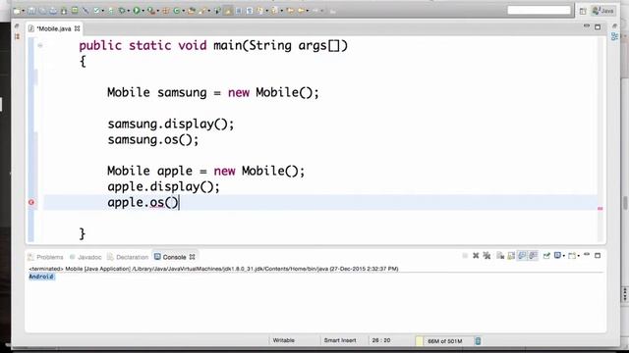This screenshot has height=353, width=629.
Task: Toggle the highlighted Mark Occurrences toolbar button
Action: (228, 11)
